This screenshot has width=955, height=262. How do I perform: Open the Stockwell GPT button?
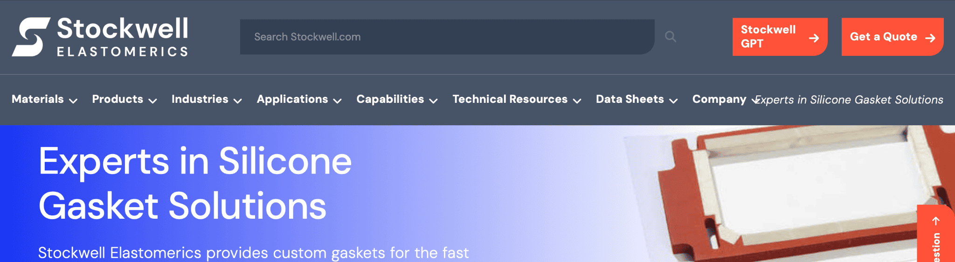[780, 37]
